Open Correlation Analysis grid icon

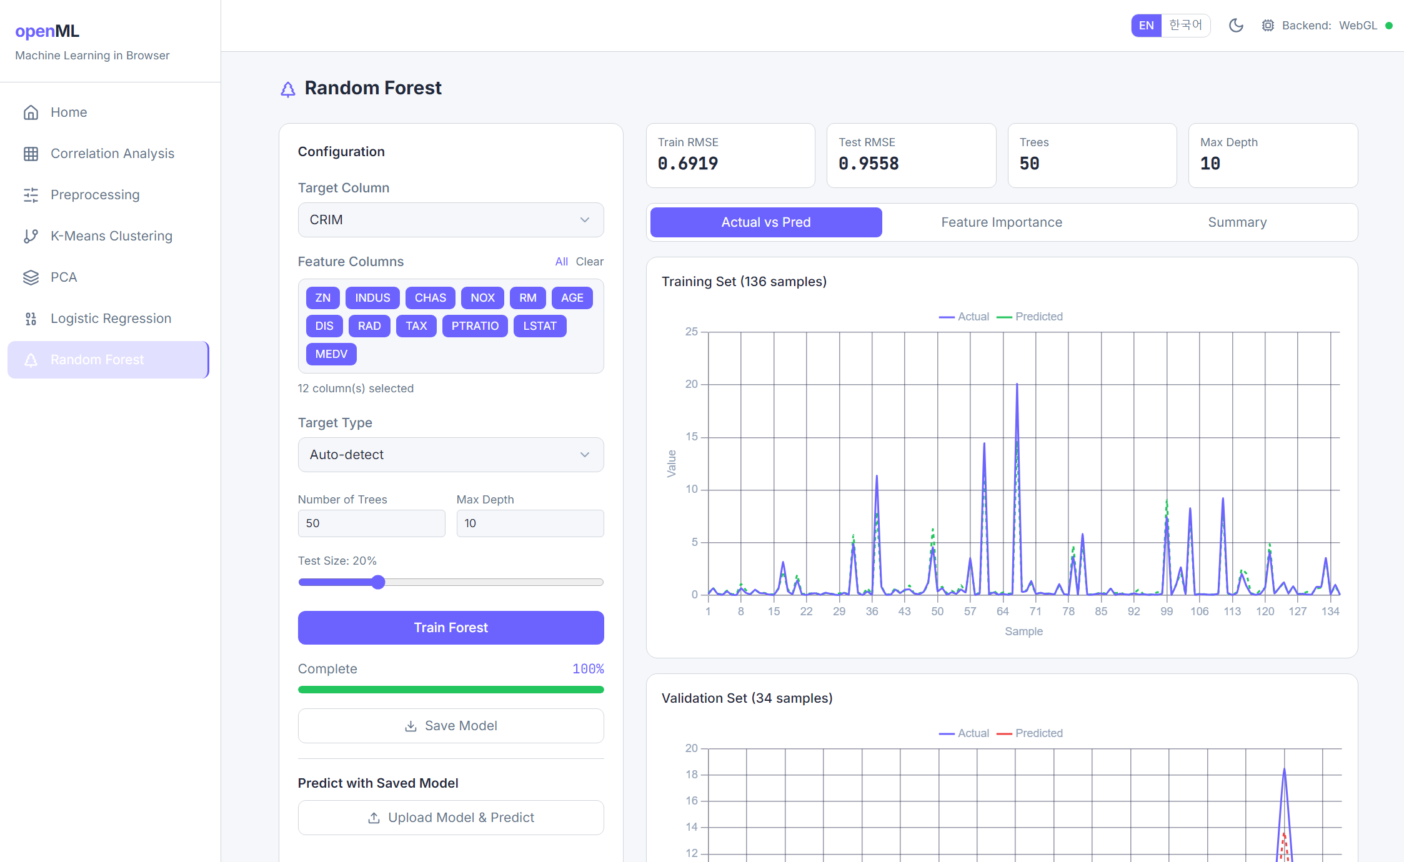click(x=31, y=154)
